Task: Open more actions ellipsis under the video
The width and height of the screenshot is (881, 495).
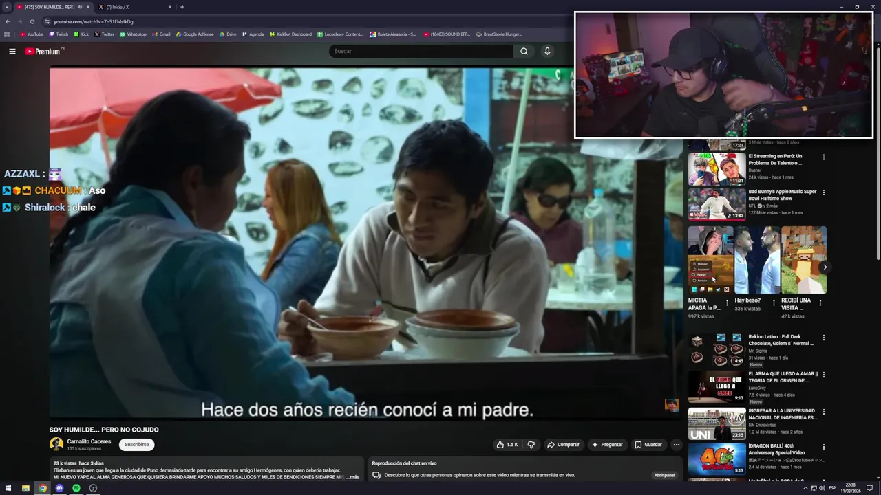Action: click(x=676, y=445)
